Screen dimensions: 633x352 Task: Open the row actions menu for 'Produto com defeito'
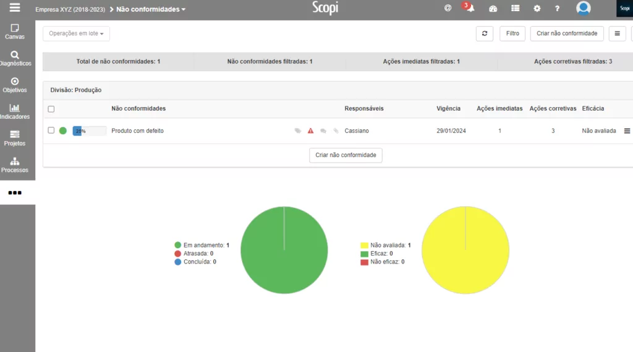627,131
